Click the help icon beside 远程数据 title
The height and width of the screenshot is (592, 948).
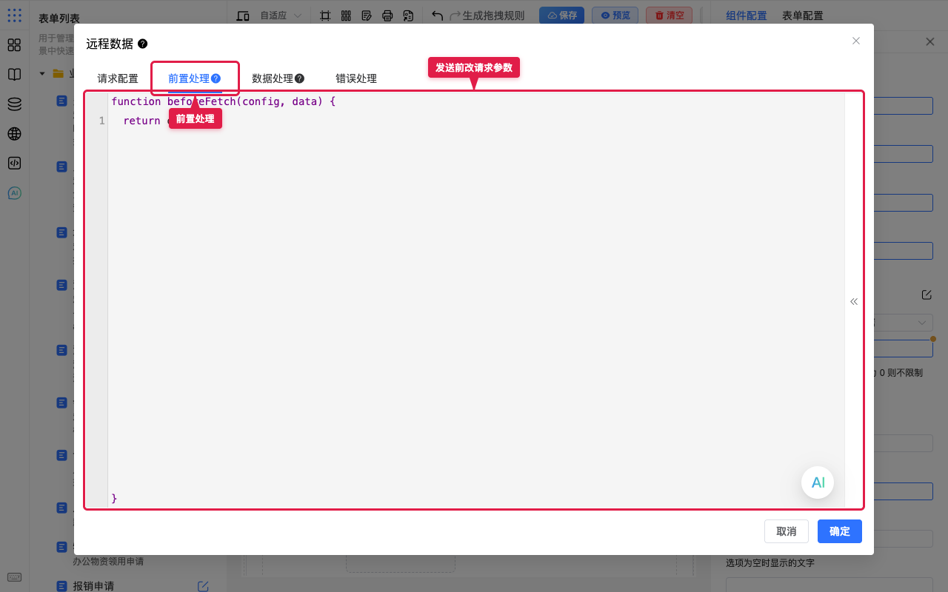tap(142, 44)
